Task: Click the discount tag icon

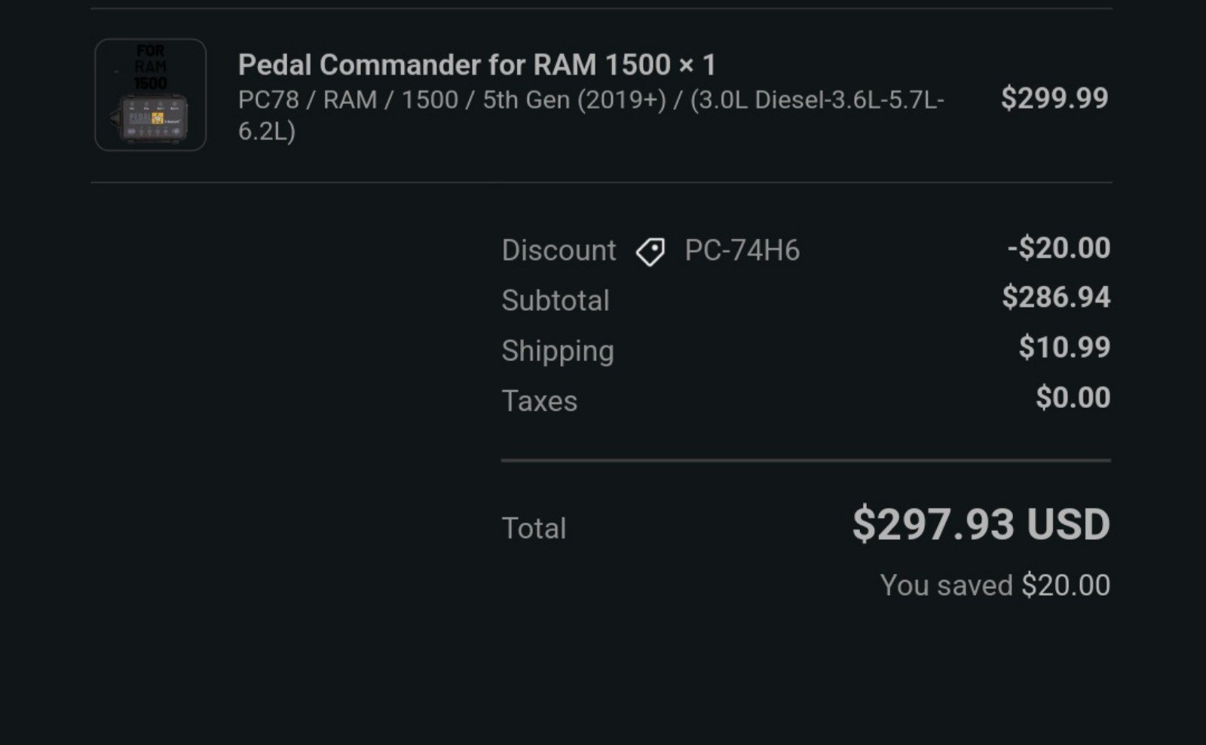Action: point(650,251)
